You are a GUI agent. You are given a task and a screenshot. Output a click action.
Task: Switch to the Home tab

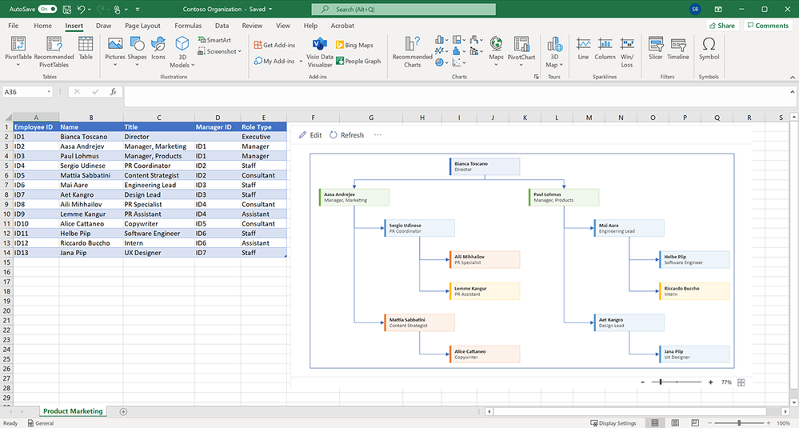[43, 26]
